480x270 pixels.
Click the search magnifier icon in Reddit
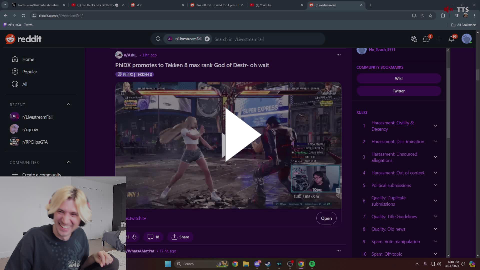click(x=158, y=39)
